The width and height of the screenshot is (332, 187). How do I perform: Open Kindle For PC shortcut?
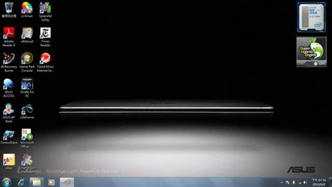coord(27,88)
